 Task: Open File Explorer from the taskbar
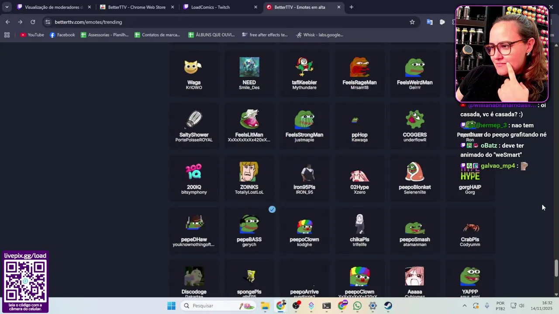(x=265, y=306)
